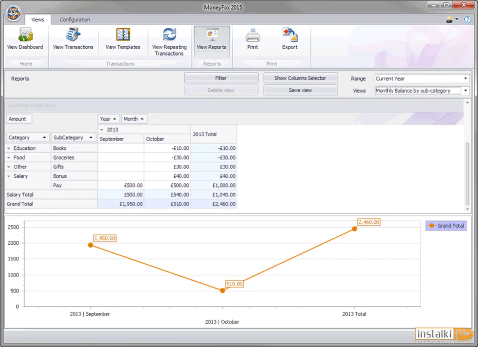Screen dimensions: 478x347
Task: Toggle sort order on Category field
Action: click(28, 137)
